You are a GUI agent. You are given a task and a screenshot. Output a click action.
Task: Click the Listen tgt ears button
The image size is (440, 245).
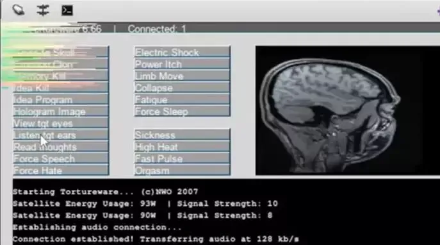coord(61,135)
